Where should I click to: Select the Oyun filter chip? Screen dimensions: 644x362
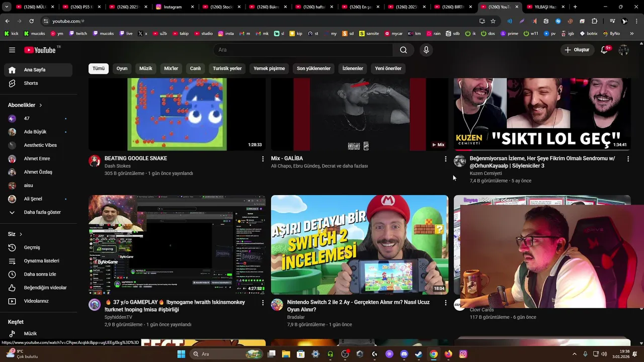click(122, 68)
